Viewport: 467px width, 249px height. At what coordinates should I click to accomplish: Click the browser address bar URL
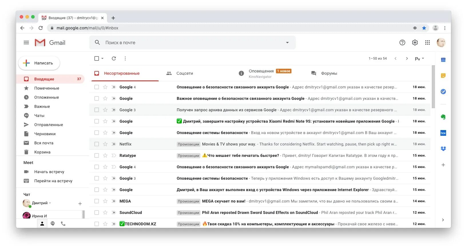87,28
